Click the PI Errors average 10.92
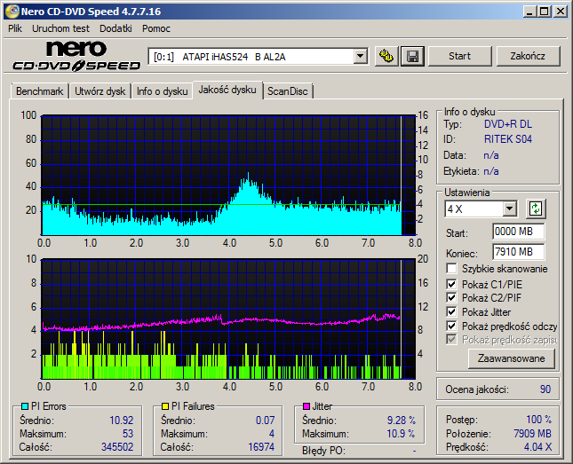Screen dimensions: 573x464 click(x=122, y=421)
